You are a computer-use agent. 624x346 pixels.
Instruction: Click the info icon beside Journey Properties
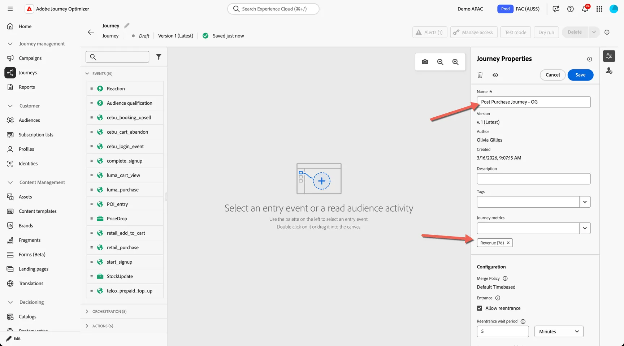coord(590,59)
